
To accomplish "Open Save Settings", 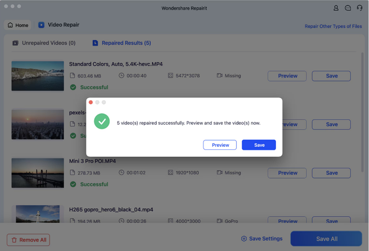I will [x=262, y=239].
